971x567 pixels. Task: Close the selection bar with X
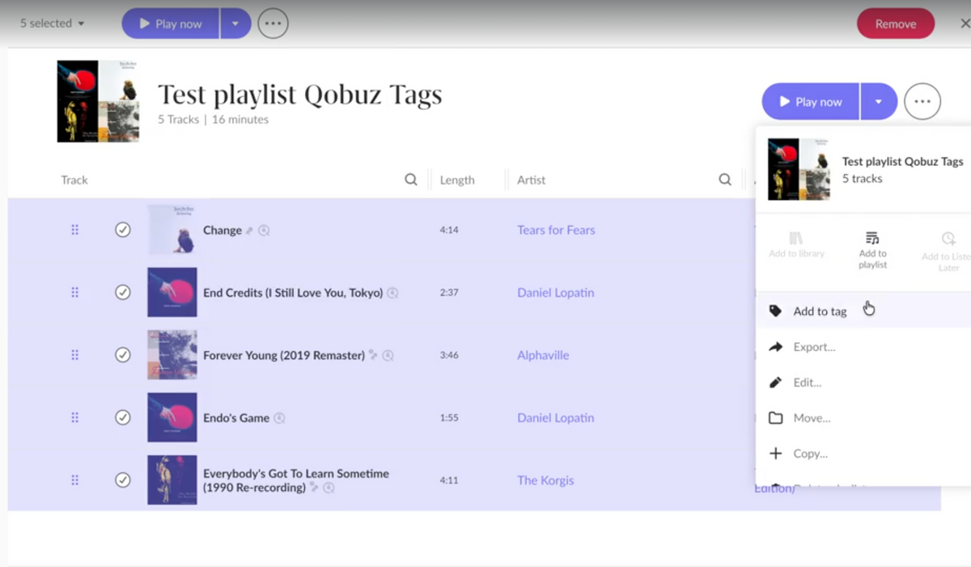965,23
